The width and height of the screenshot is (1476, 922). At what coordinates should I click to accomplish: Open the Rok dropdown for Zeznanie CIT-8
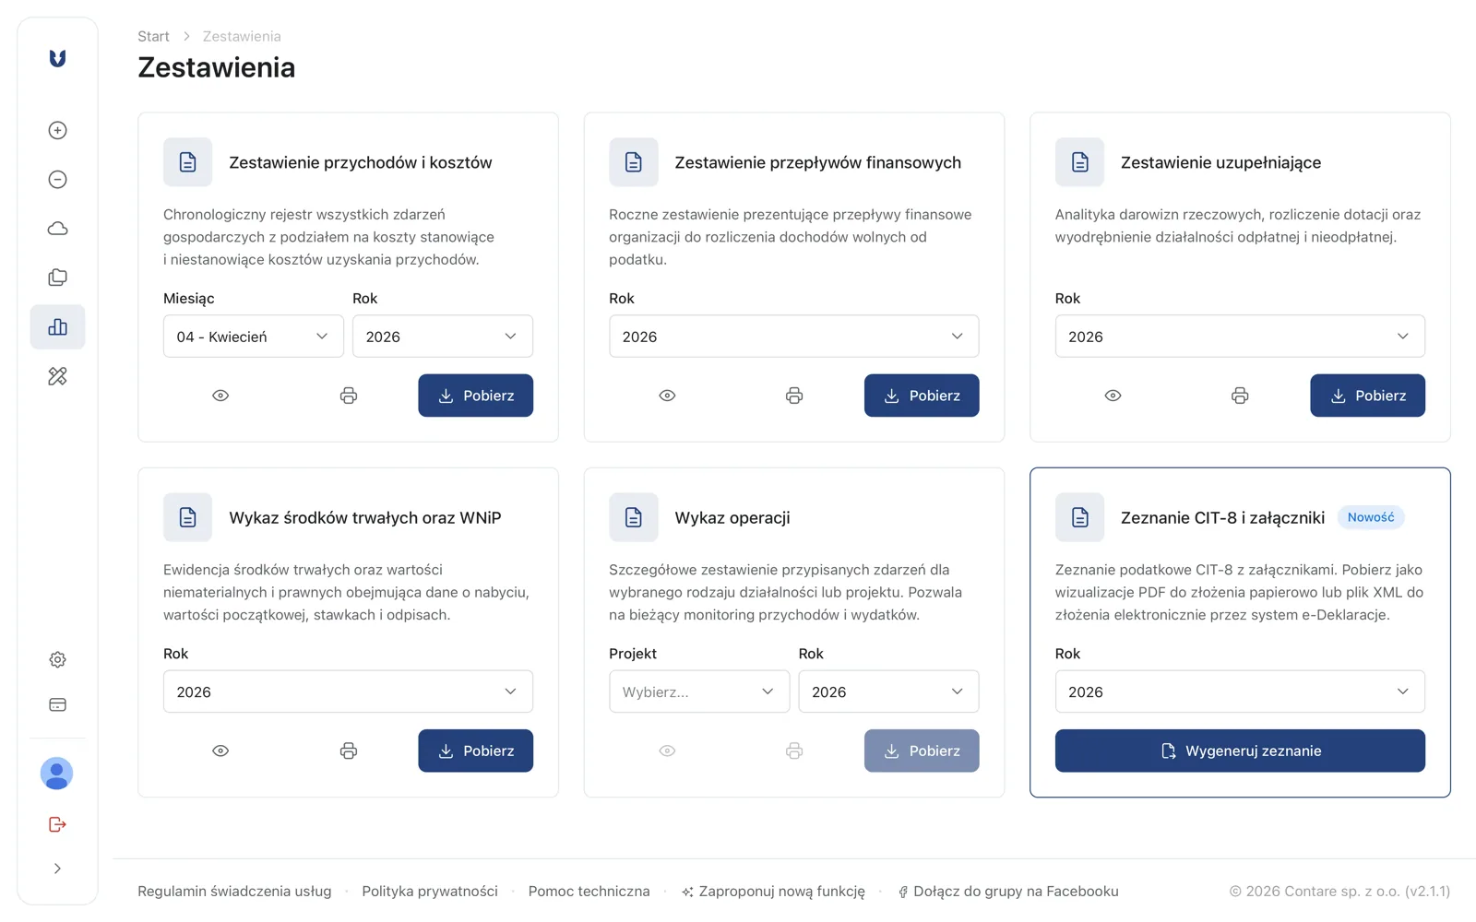click(x=1239, y=691)
